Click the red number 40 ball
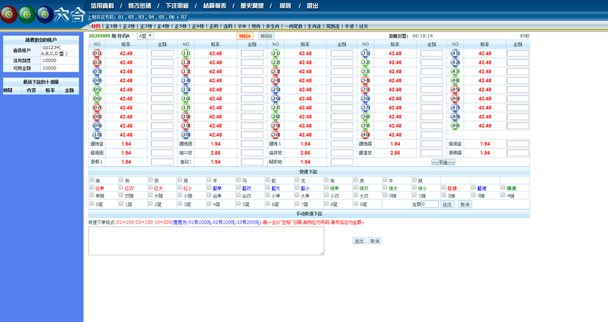This screenshot has height=322, width=608. (365, 135)
